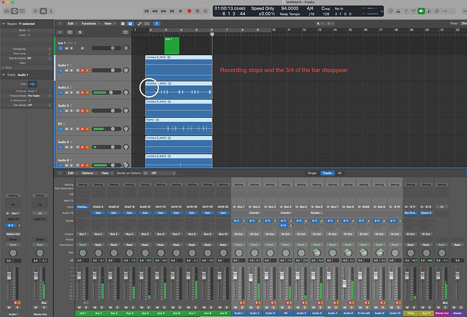Select the Tracks mixer view tab
The height and width of the screenshot is (317, 467).
(328, 173)
